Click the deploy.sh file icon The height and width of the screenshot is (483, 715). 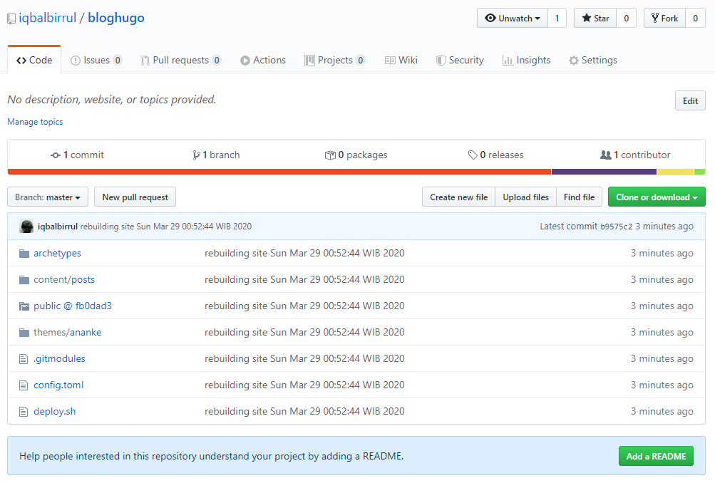click(x=24, y=412)
